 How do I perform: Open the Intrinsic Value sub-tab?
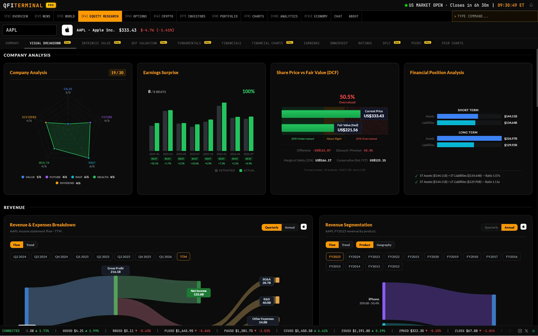tap(101, 43)
